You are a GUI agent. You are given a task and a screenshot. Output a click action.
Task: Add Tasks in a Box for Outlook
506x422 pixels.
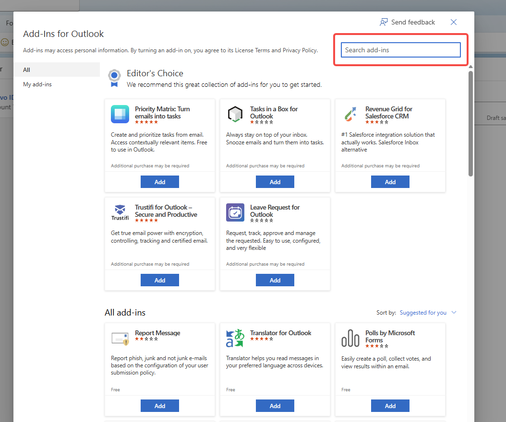(x=275, y=182)
